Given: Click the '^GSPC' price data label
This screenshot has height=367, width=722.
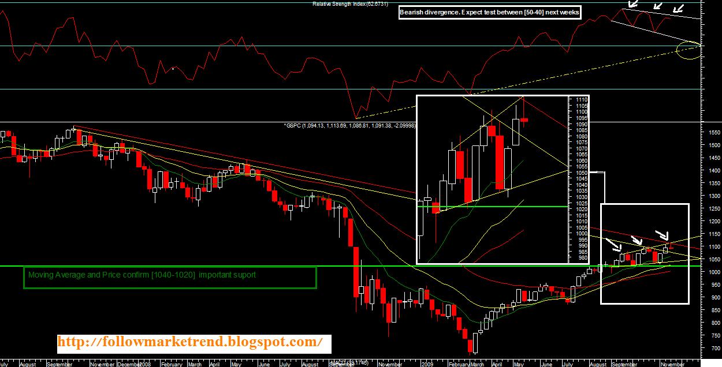Looking at the screenshot, I should point(350,125).
